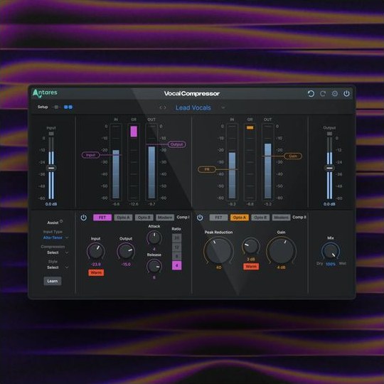The width and height of the screenshot is (384, 384).
Task: Open the Lead Vocals preset dropdown
Action: pyautogui.click(x=223, y=107)
